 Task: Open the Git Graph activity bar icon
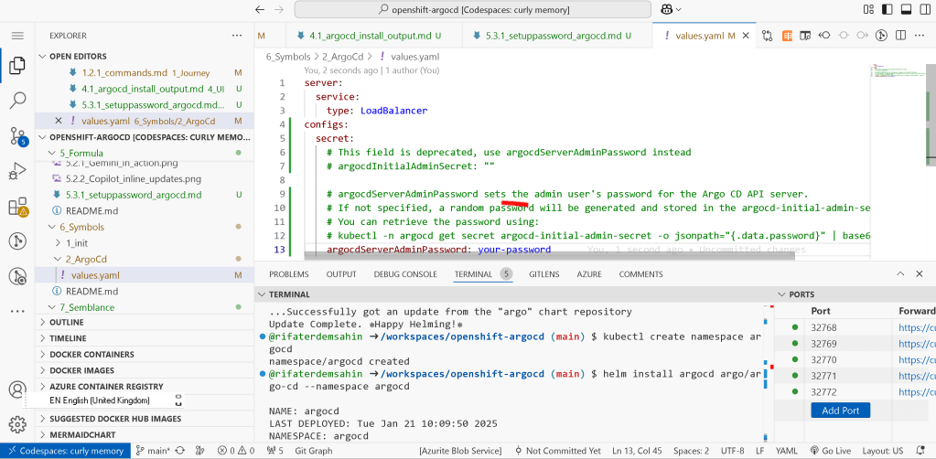pyautogui.click(x=17, y=241)
